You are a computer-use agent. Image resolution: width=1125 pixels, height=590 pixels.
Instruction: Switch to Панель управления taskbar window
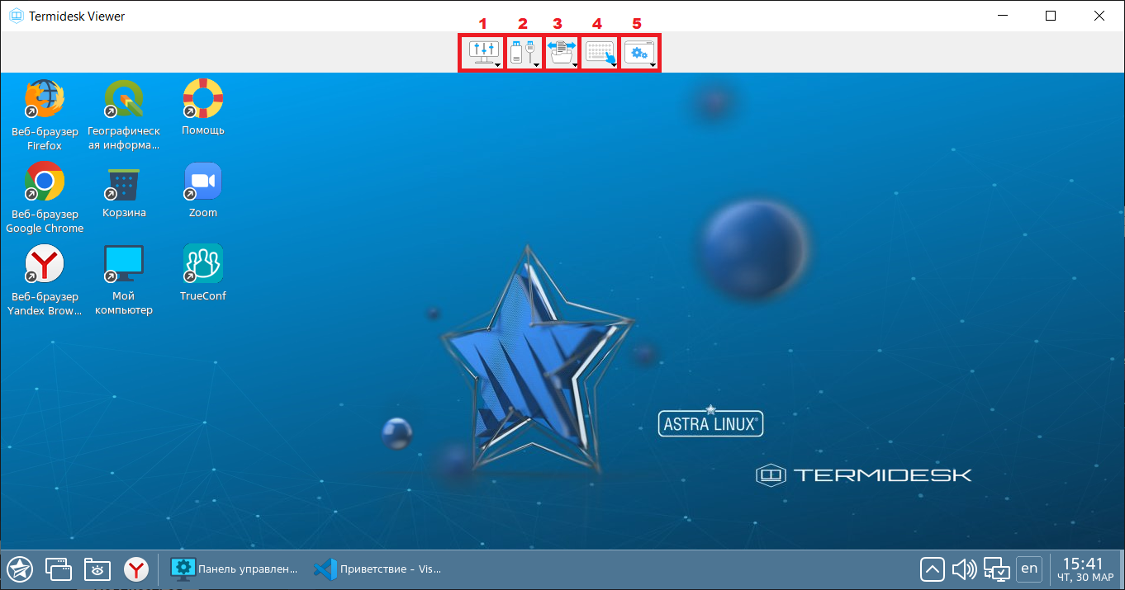click(x=235, y=569)
